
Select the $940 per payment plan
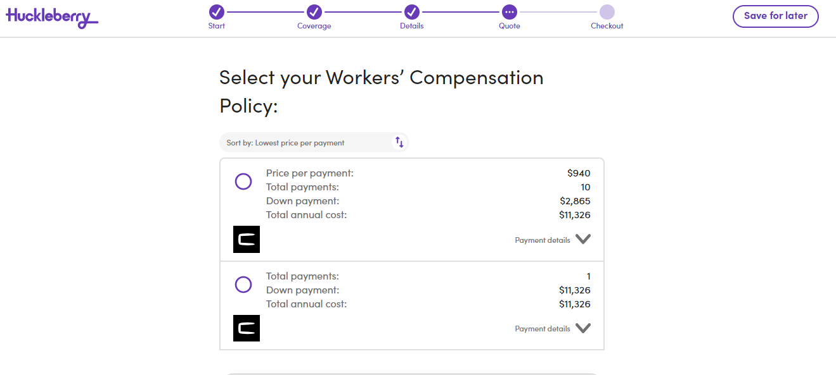pyautogui.click(x=243, y=182)
